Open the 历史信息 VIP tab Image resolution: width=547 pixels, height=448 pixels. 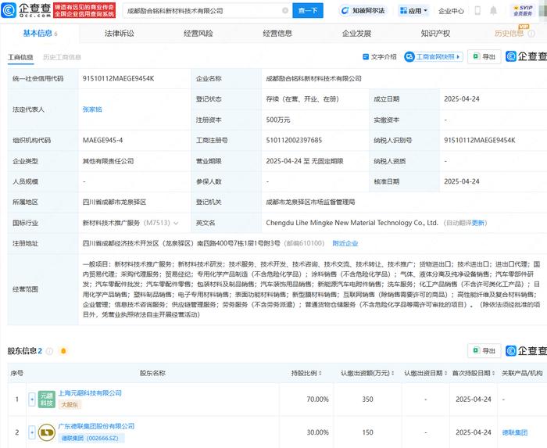click(x=509, y=34)
